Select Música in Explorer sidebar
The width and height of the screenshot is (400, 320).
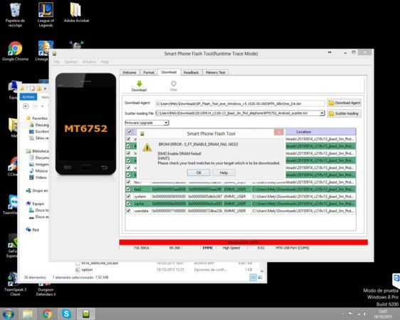(38, 171)
